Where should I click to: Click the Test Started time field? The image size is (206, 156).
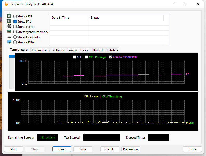point(102,138)
